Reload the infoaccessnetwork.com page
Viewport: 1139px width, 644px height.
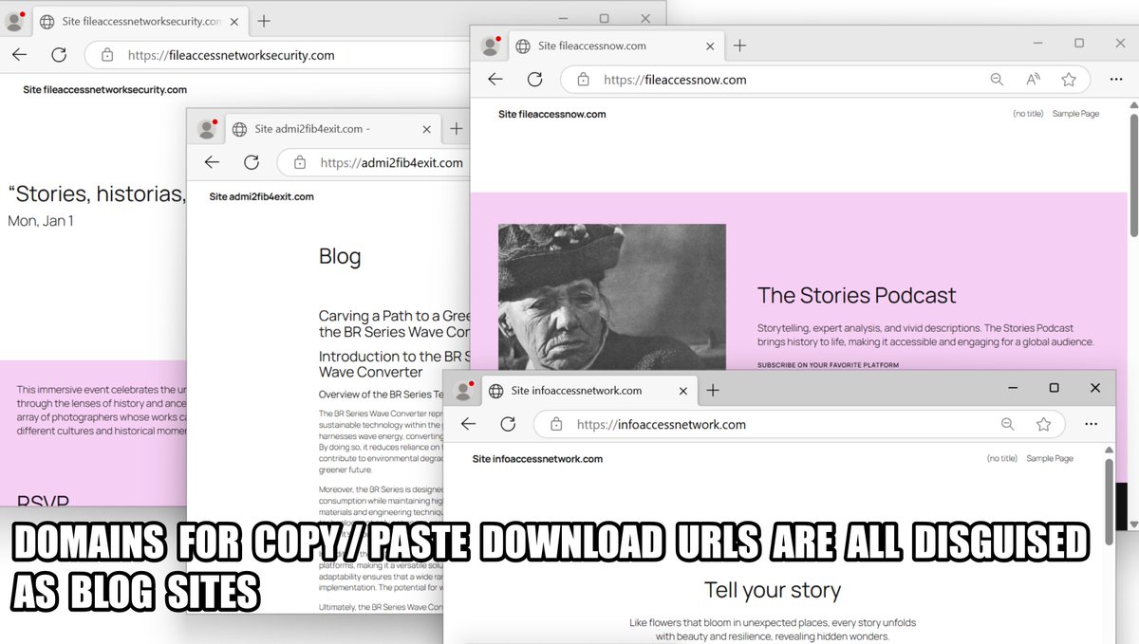(x=508, y=424)
